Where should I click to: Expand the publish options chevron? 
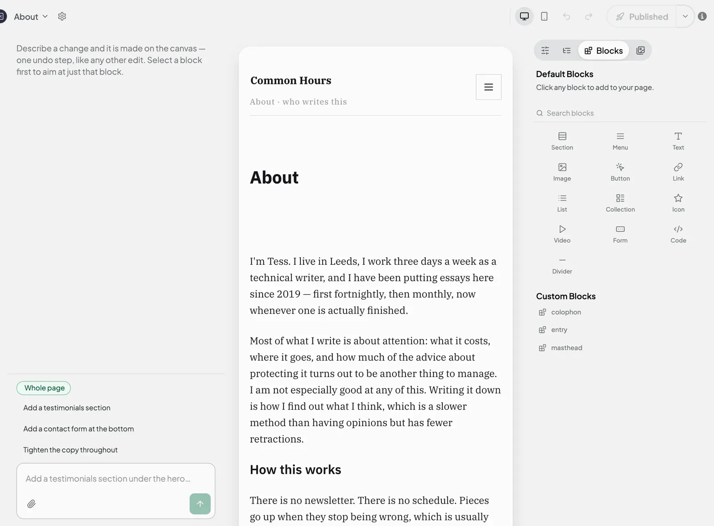click(685, 16)
